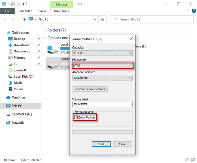Open the View ribbon tab

click(x=43, y=11)
